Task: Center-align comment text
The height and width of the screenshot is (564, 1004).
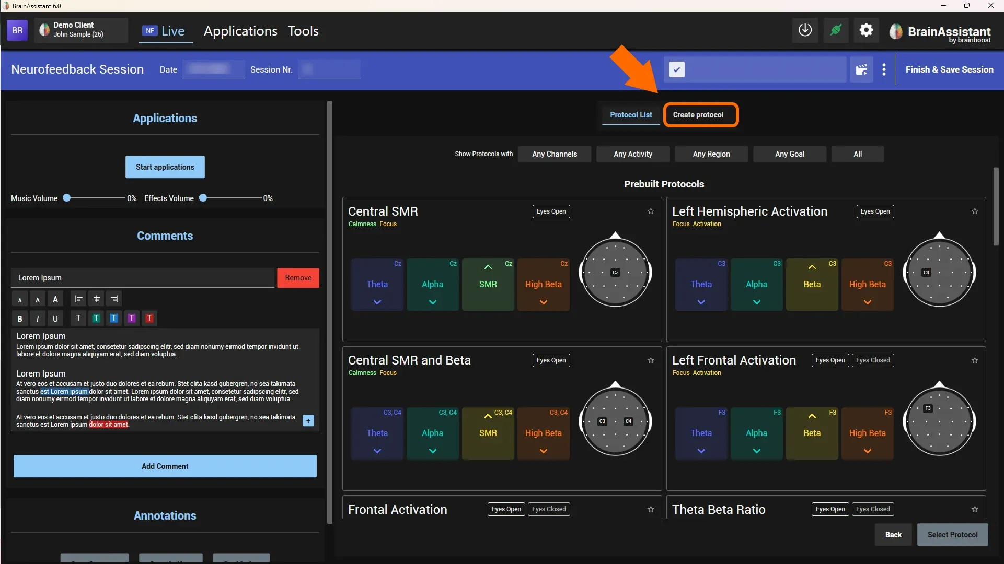Action: [x=96, y=299]
